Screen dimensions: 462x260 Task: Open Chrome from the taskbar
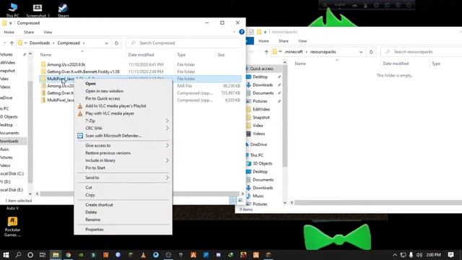tap(69, 255)
